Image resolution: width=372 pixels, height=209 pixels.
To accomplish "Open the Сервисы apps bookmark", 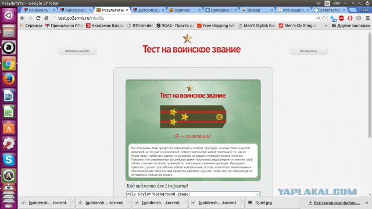I will tap(31, 26).
